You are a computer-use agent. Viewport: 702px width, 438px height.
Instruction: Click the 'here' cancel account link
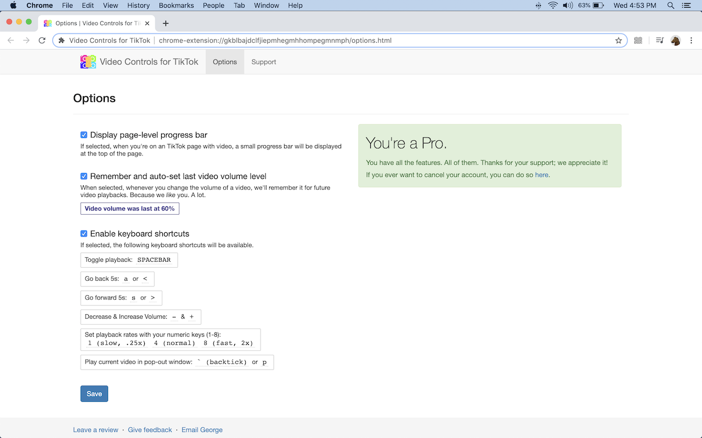pyautogui.click(x=541, y=175)
